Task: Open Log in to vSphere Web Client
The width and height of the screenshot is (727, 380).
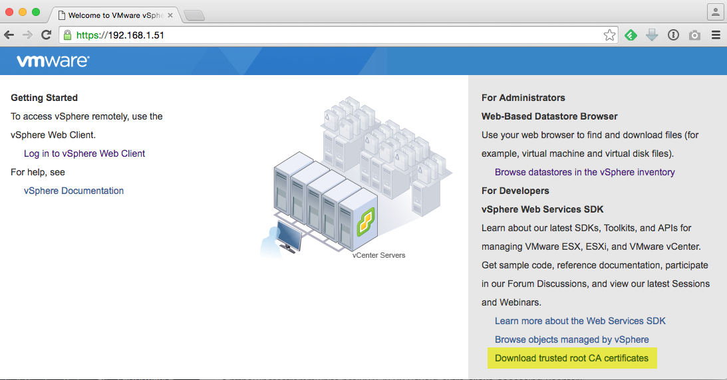Action: click(x=84, y=153)
